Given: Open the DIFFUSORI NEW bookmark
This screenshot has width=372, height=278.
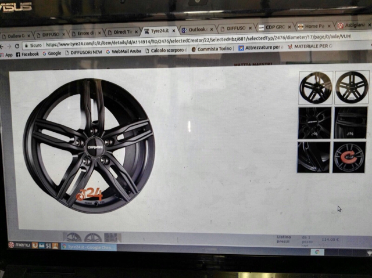Looking at the screenshot, I should [83, 52].
